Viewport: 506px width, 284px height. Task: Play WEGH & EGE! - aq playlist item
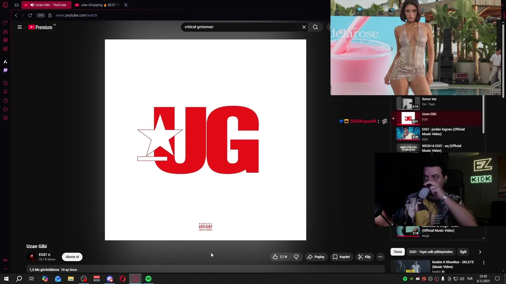coord(436,148)
